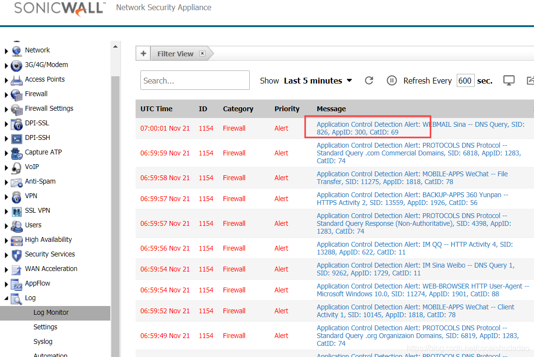Click the Users icon
The height and width of the screenshot is (357, 534).
[17, 226]
